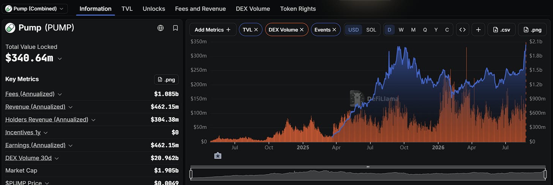Open the Add Metrics button
This screenshot has height=185, width=553.
(x=212, y=30)
